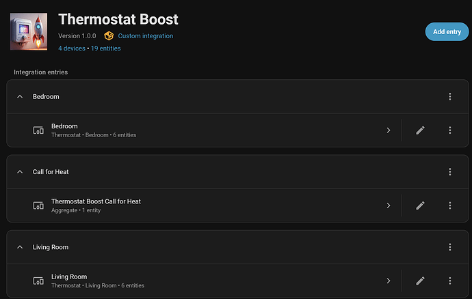Edit the Thermostat Boost Call for Heat device
The height and width of the screenshot is (299, 472).
(x=421, y=205)
